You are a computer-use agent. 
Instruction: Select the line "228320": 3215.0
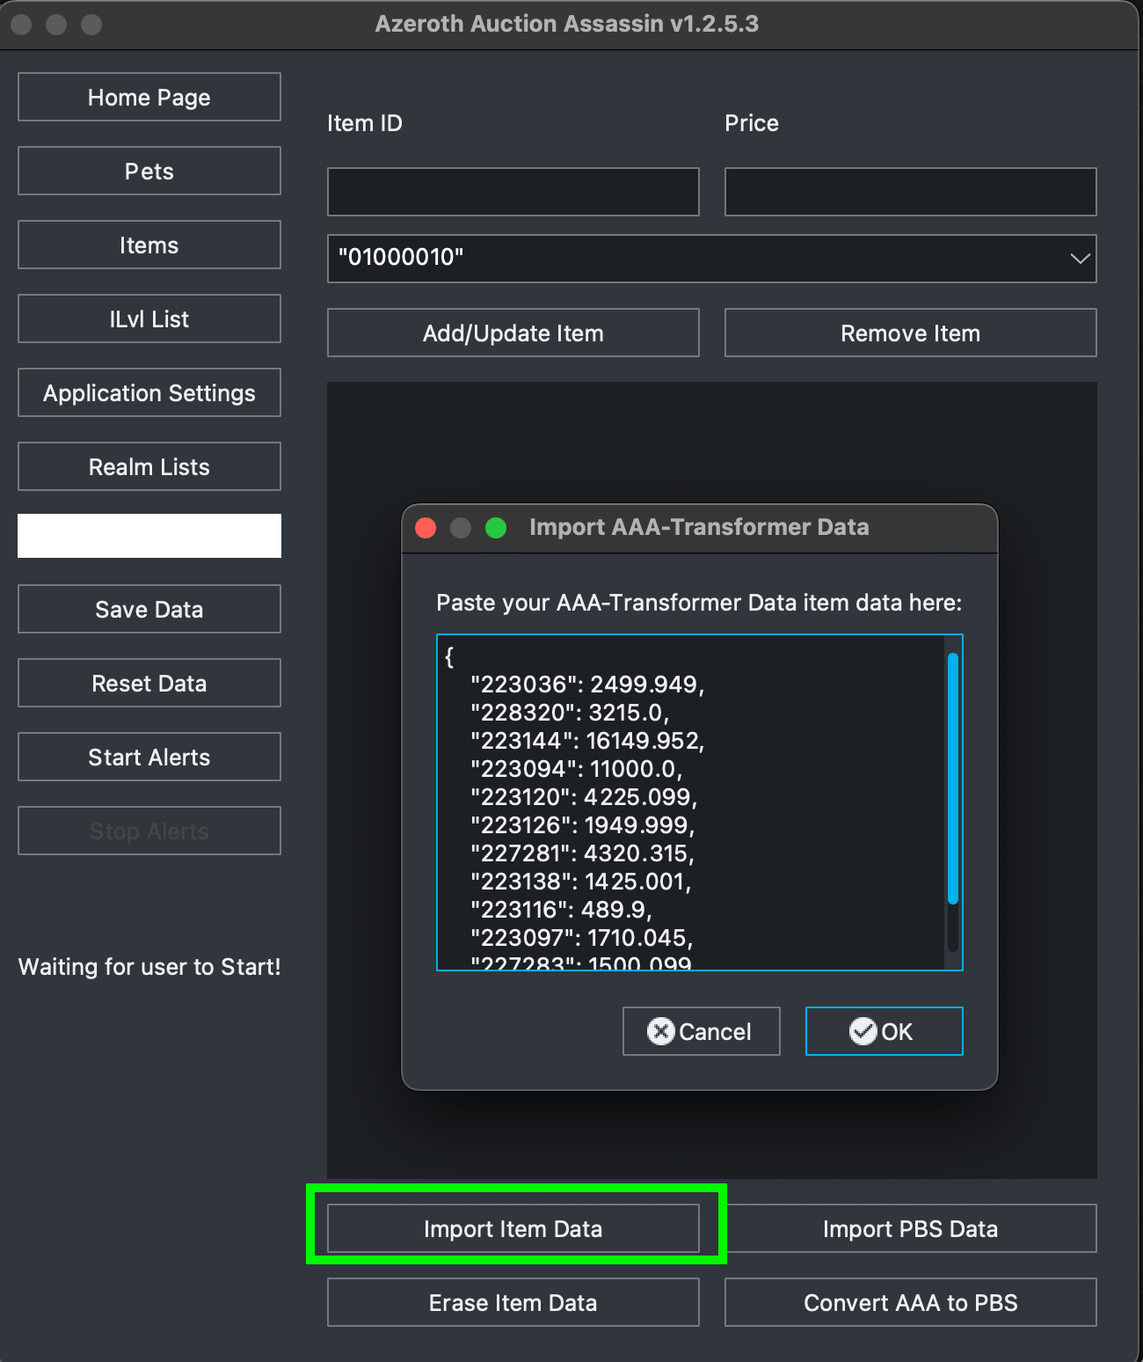point(570,713)
